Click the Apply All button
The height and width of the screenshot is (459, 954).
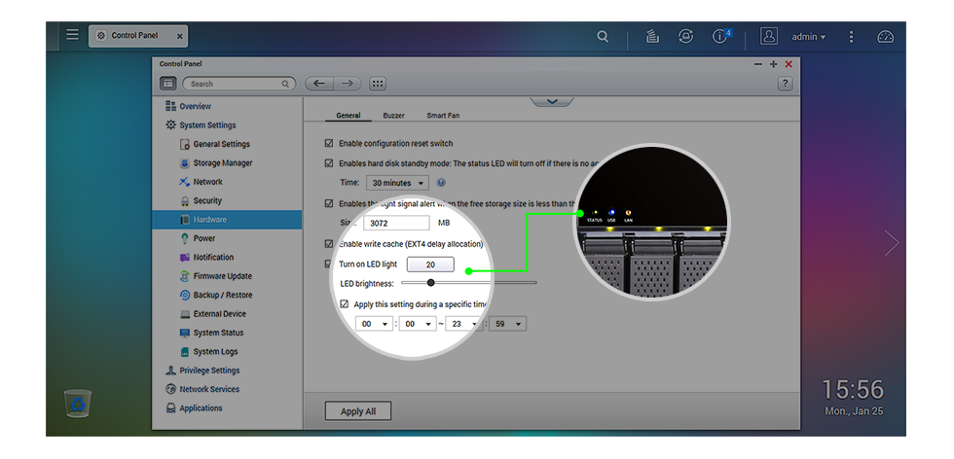[357, 411]
